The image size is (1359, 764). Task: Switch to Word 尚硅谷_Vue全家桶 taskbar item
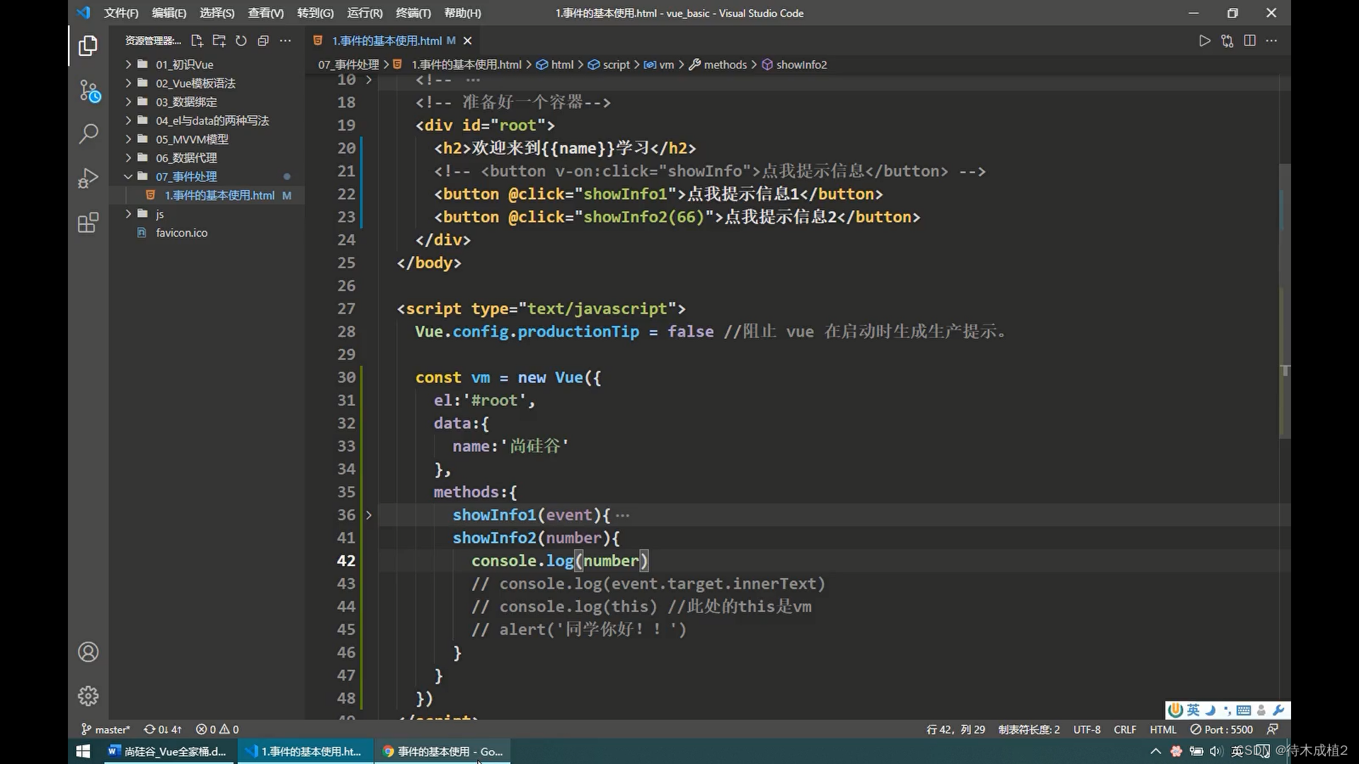[167, 751]
